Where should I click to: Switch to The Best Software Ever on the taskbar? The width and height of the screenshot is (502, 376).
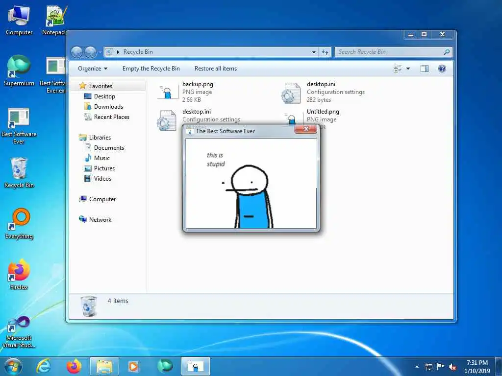click(x=195, y=366)
